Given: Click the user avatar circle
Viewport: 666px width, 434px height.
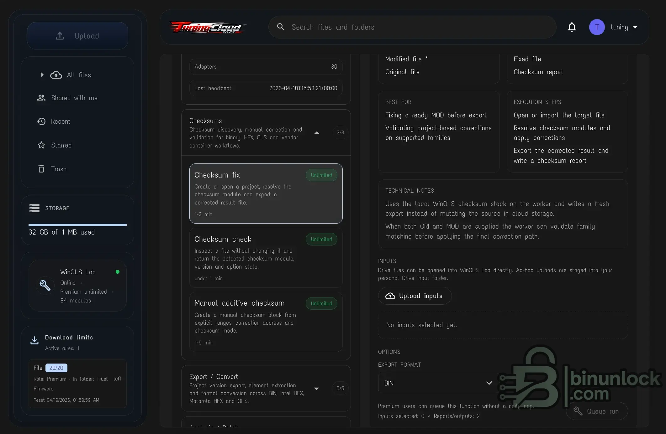Looking at the screenshot, I should pyautogui.click(x=596, y=27).
